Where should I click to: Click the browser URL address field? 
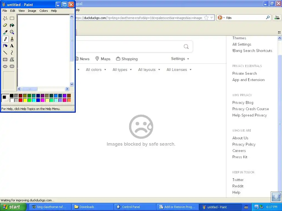coord(139,18)
